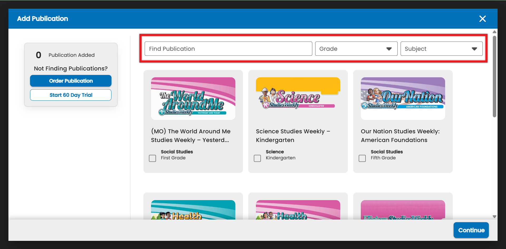
Task: Check The World Around Me publication checkbox
Action: (152, 158)
